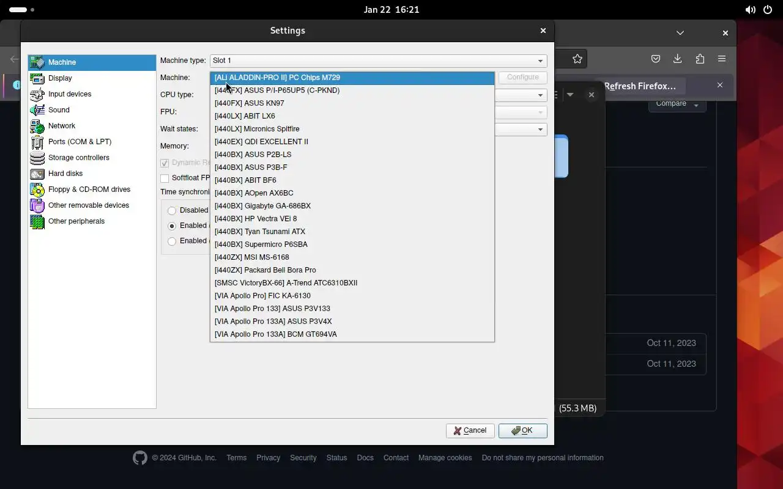Screen dimensions: 783x489
Task: Bookmark page with Firefox star icon
Action: pyautogui.click(x=577, y=59)
